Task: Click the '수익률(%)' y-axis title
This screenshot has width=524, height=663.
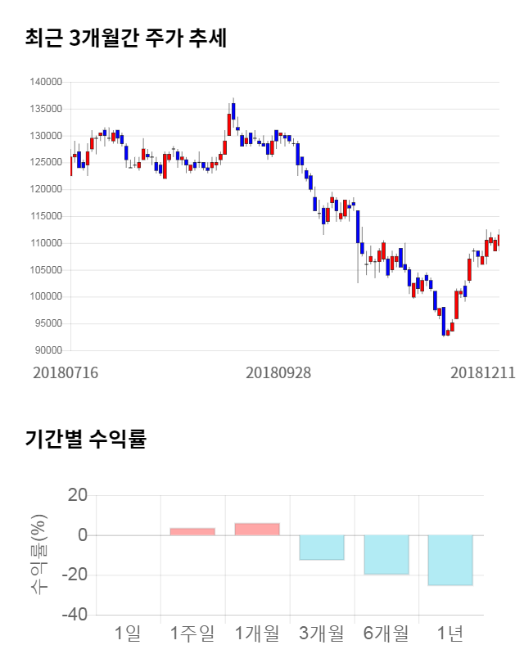Action: (x=39, y=554)
